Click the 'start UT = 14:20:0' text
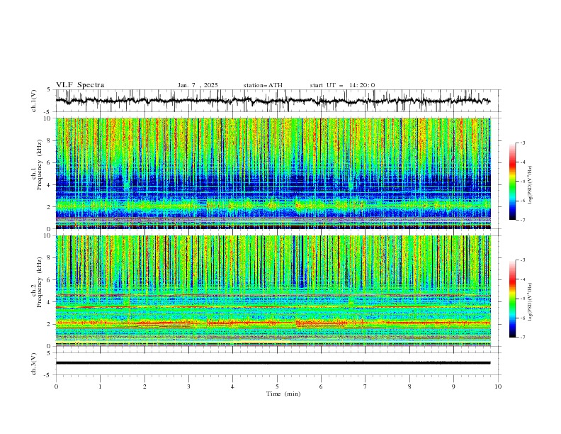 pyautogui.click(x=342, y=85)
